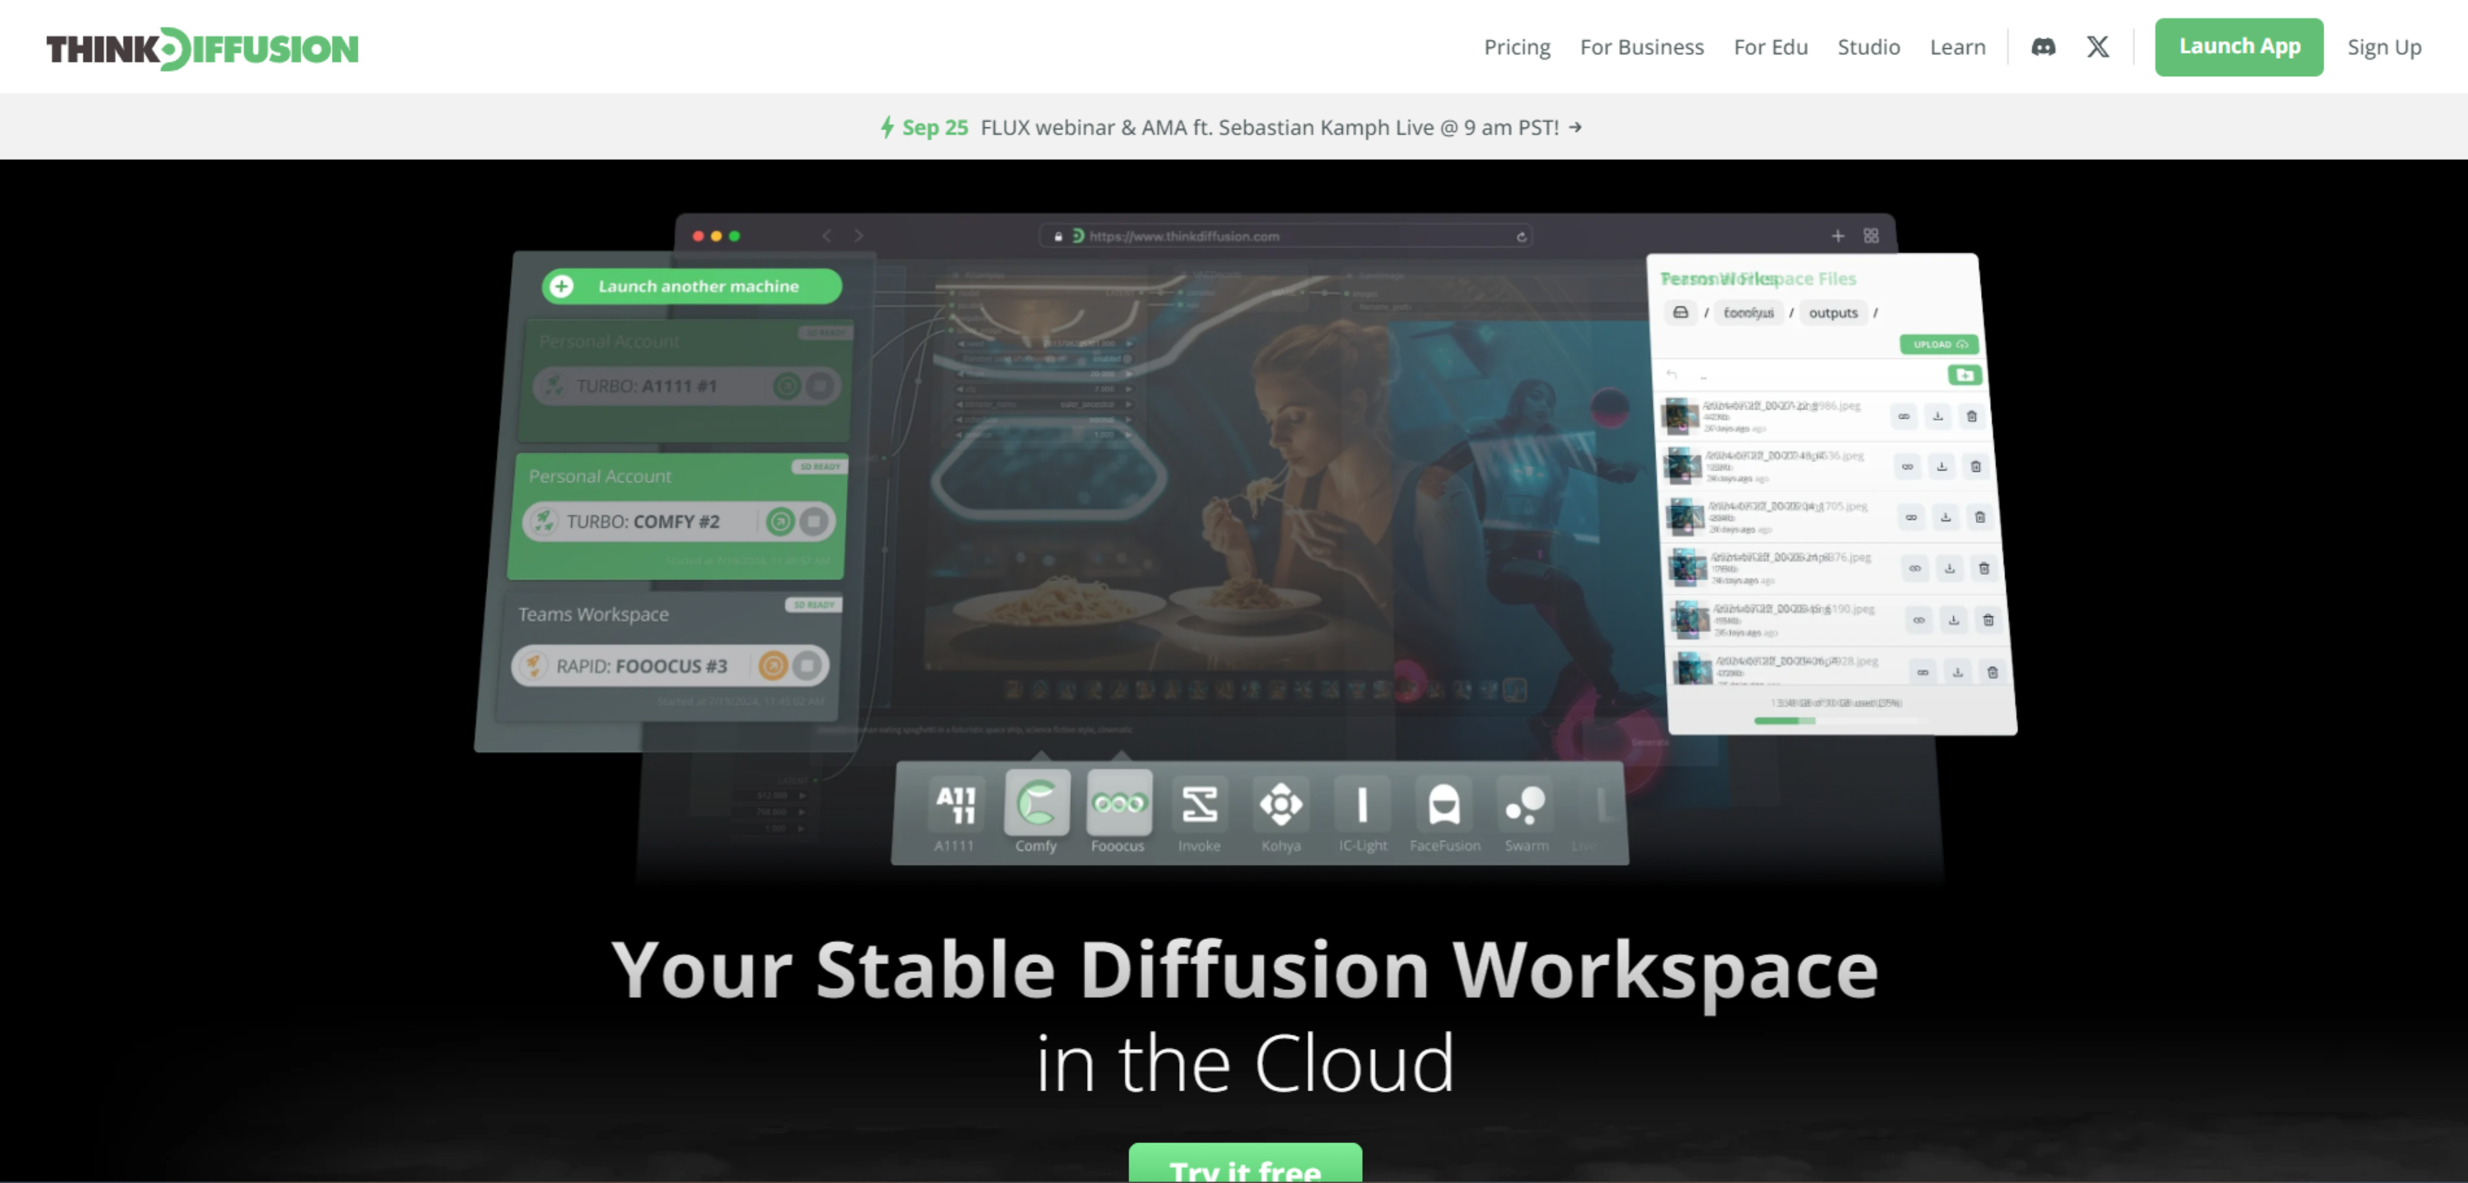
Task: Click the ThinkDiffusion logo
Action: pyautogui.click(x=202, y=48)
